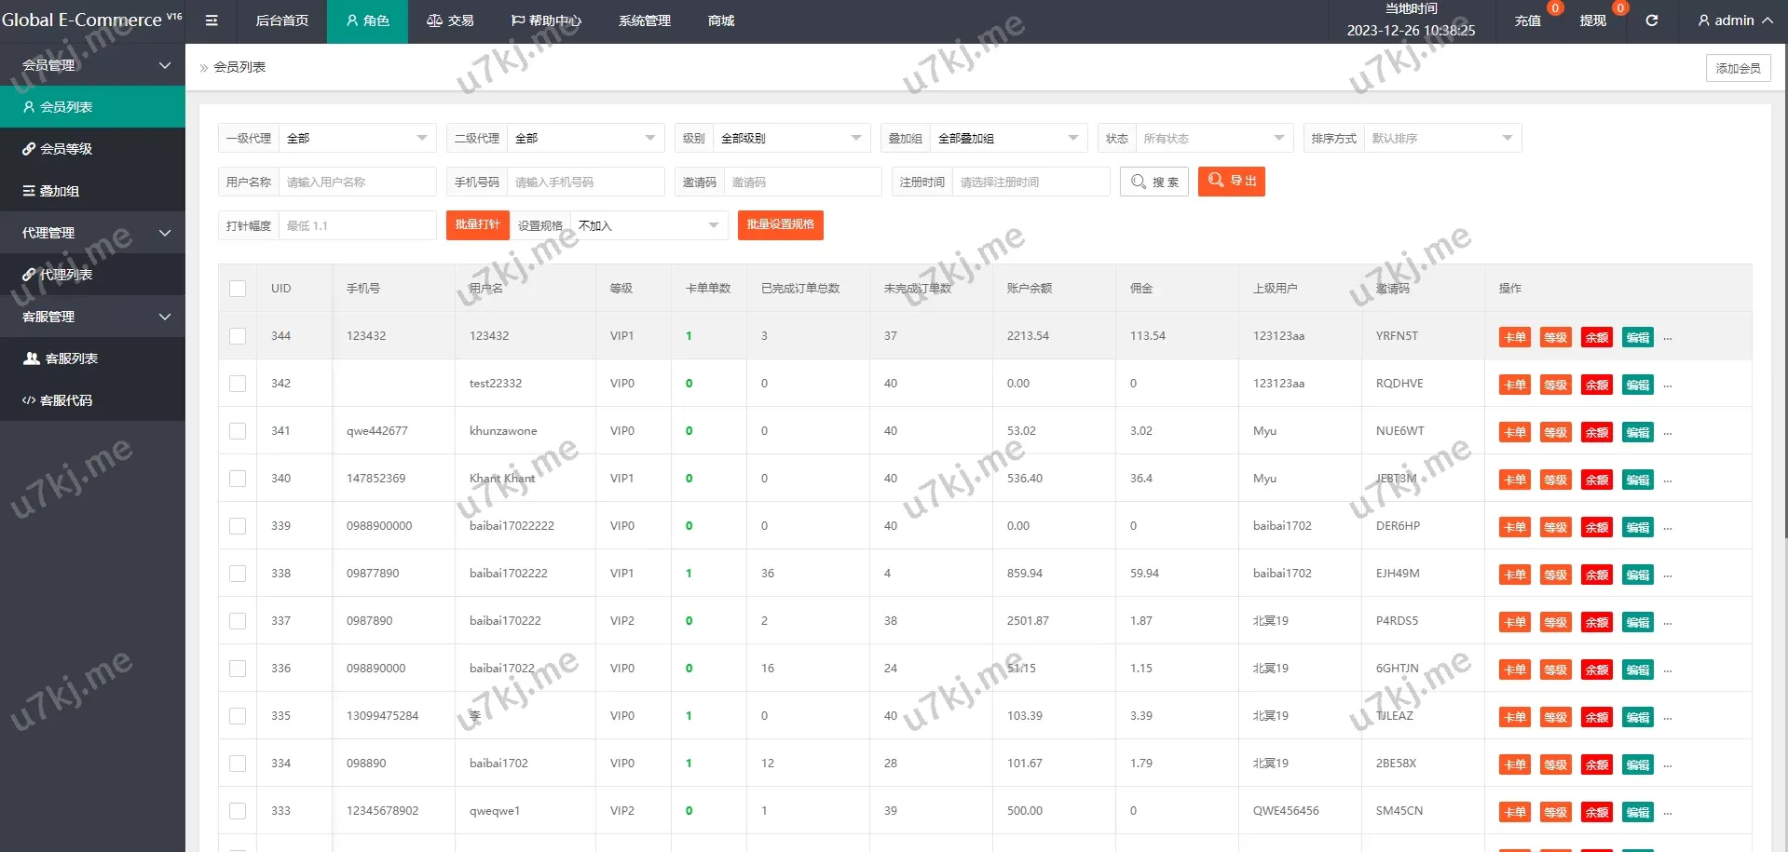This screenshot has height=852, width=1788.
Task: Open the 一级代理 dropdown
Action: point(357,139)
